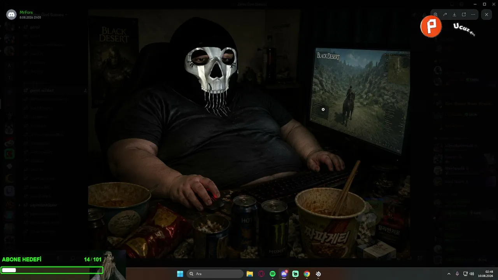Launch Opera browser from the taskbar
Image resolution: width=498 pixels, height=280 pixels.
click(261, 274)
